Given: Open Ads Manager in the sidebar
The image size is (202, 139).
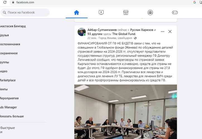Looking at the screenshot, I should click(8, 107).
